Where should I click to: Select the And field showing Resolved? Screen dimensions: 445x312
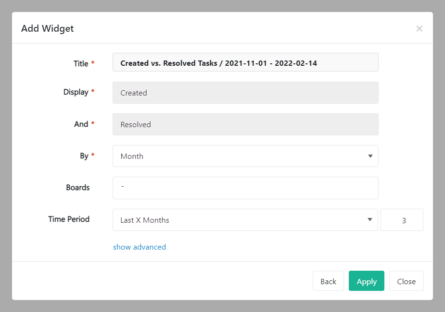[x=245, y=124]
